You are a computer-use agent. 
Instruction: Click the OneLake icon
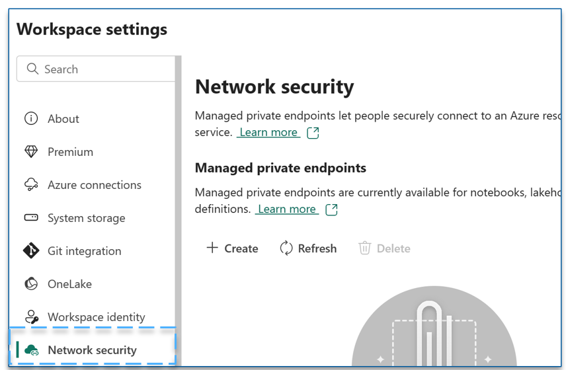31,284
